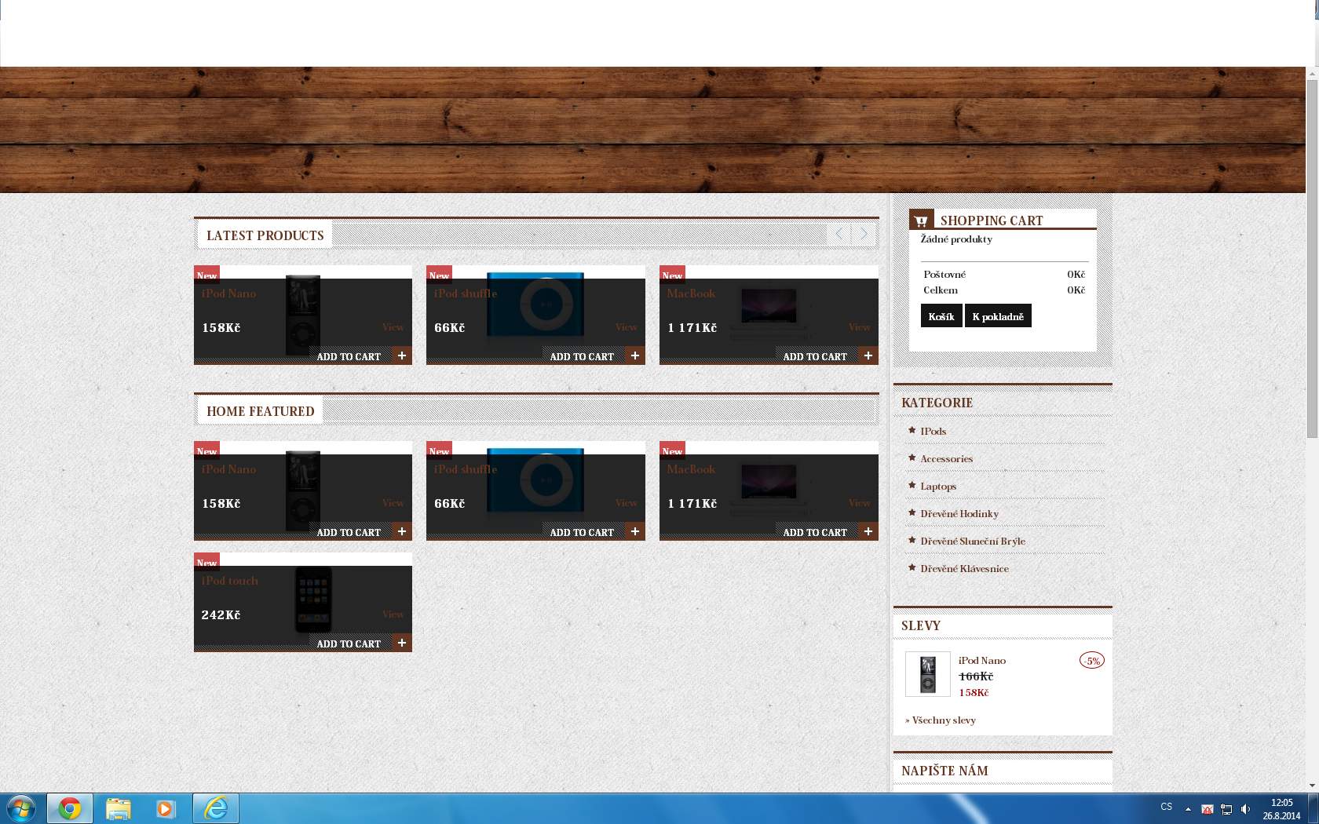Image resolution: width=1319 pixels, height=824 pixels.
Task: Click the K pokladně checkout button
Action: click(998, 316)
